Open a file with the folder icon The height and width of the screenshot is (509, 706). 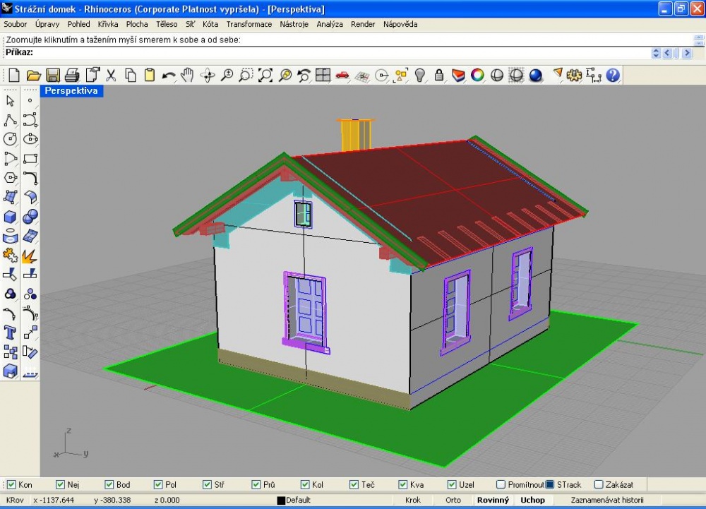click(33, 75)
